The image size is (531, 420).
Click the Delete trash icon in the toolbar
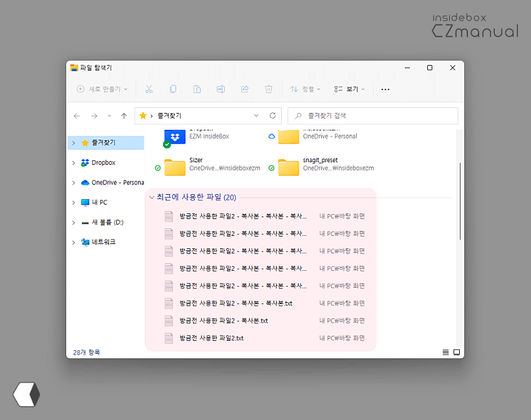click(269, 89)
